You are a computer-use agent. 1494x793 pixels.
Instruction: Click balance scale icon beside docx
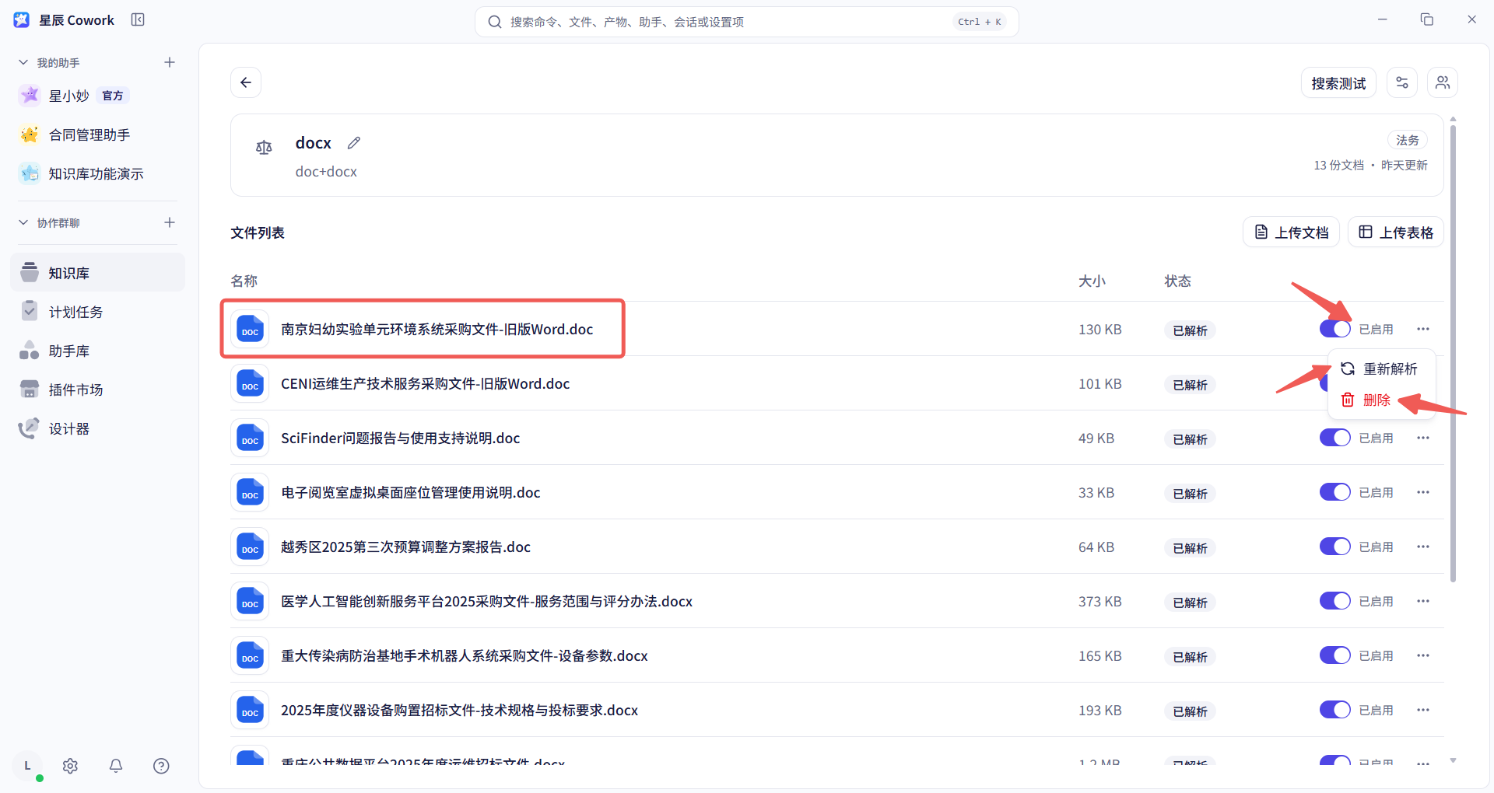264,147
